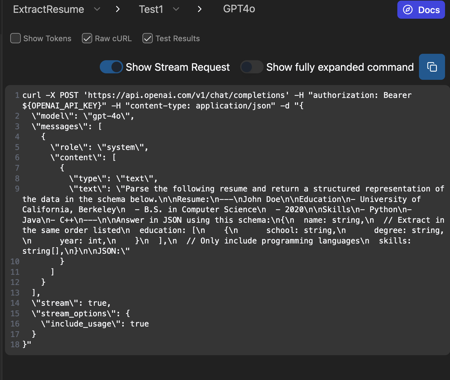Click line number 18 in the gutter
The width and height of the screenshot is (450, 380).
(15, 345)
